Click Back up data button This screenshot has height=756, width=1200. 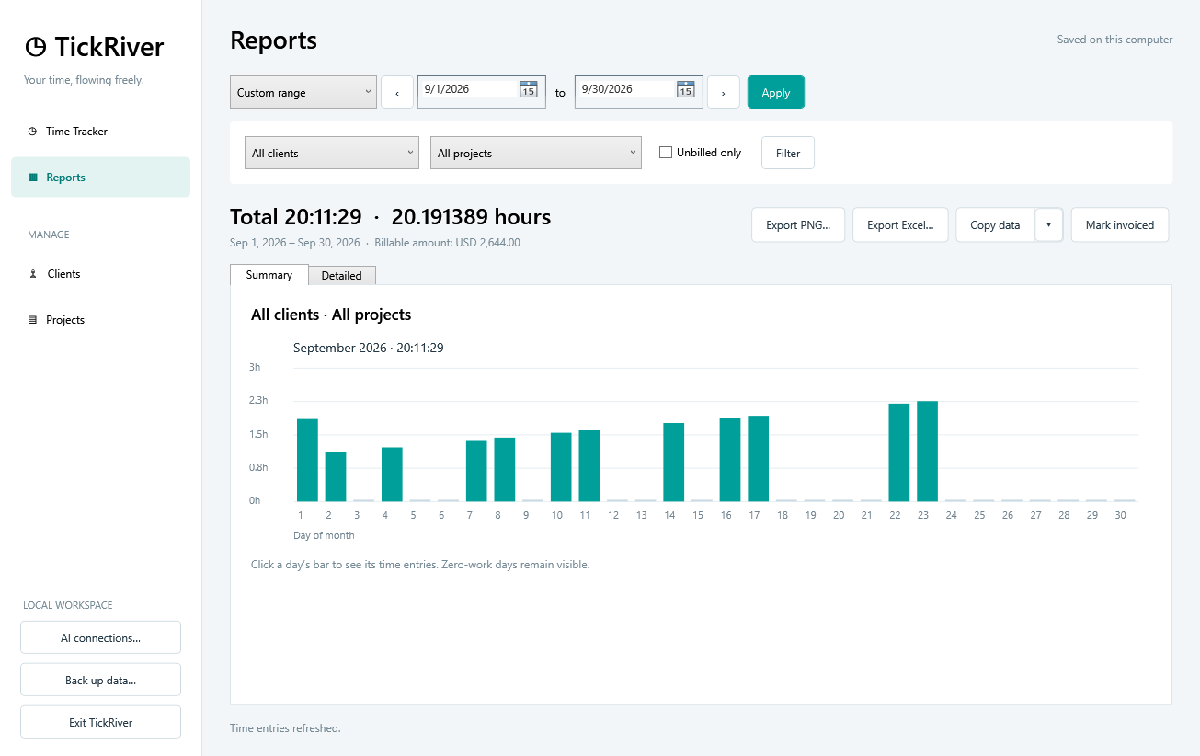(101, 680)
